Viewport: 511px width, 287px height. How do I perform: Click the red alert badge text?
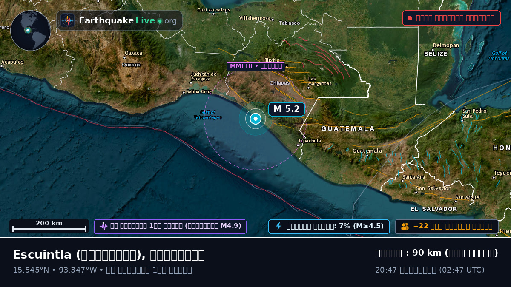455,18
